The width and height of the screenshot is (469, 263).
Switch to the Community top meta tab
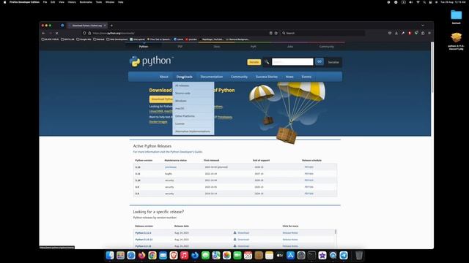[326, 47]
